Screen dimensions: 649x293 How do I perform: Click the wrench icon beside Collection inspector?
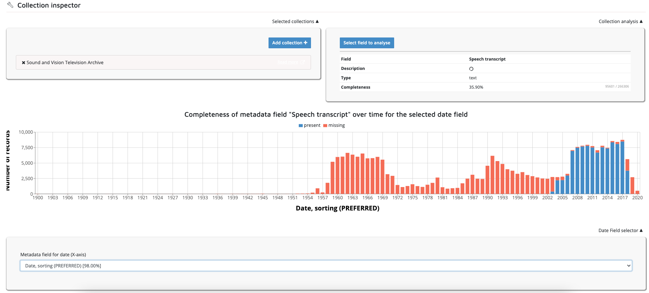[x=10, y=5]
